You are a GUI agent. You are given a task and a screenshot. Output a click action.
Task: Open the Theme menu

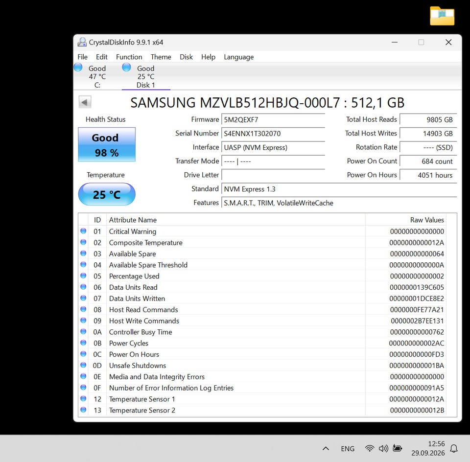point(161,57)
